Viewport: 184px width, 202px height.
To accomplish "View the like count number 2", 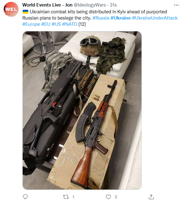I will pyautogui.click(x=116, y=197).
